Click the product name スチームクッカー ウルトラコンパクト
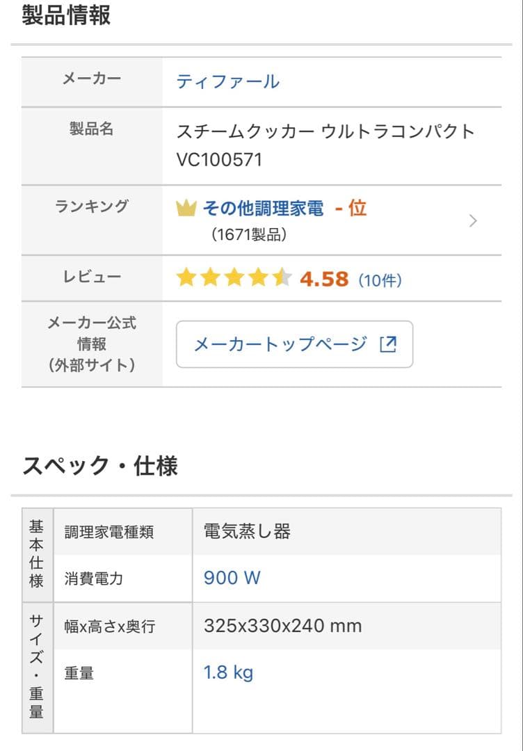The height and width of the screenshot is (751, 523). 325,131
